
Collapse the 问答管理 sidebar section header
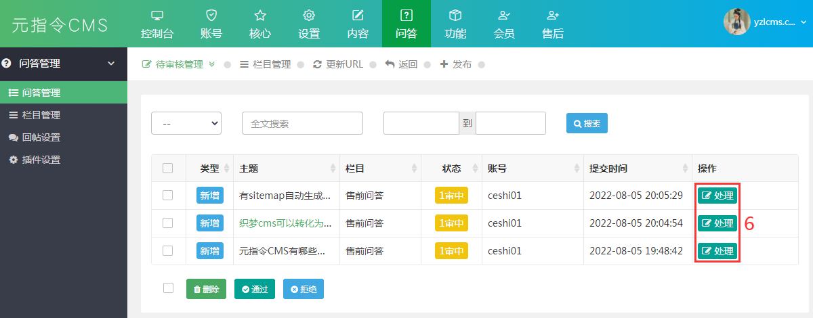pyautogui.click(x=64, y=64)
